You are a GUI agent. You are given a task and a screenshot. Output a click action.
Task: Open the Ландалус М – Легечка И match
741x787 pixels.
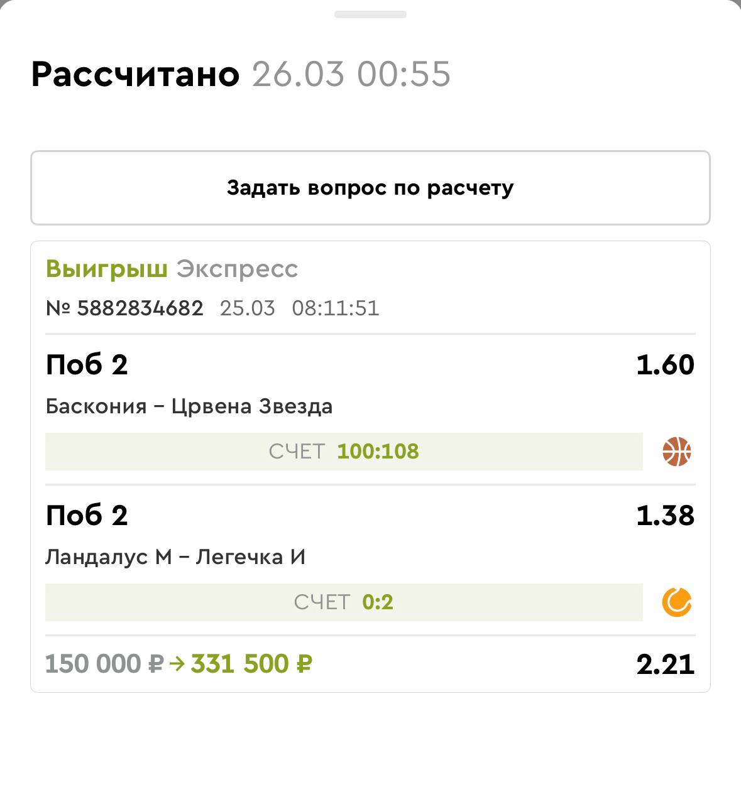coord(175,557)
